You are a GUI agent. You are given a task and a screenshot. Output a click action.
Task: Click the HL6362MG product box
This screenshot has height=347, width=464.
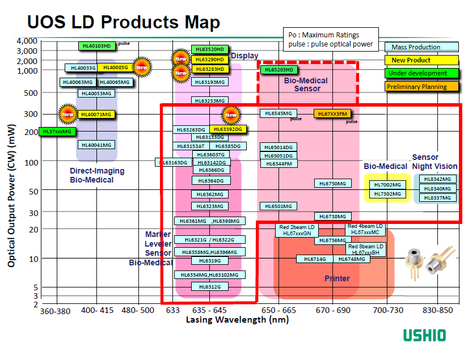pyautogui.click(x=210, y=194)
